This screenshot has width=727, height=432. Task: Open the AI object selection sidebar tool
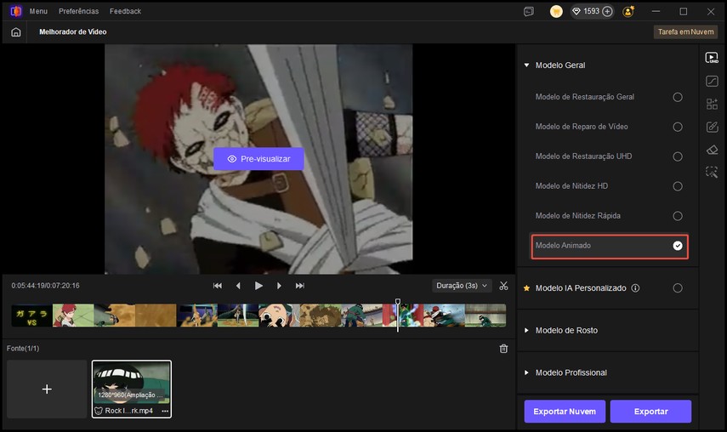point(712,172)
